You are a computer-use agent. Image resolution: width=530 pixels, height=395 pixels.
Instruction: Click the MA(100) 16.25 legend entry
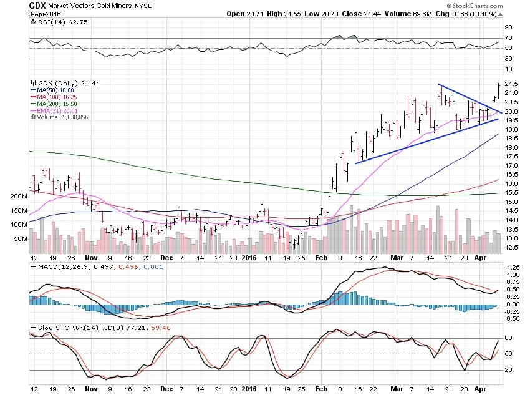pos(57,97)
